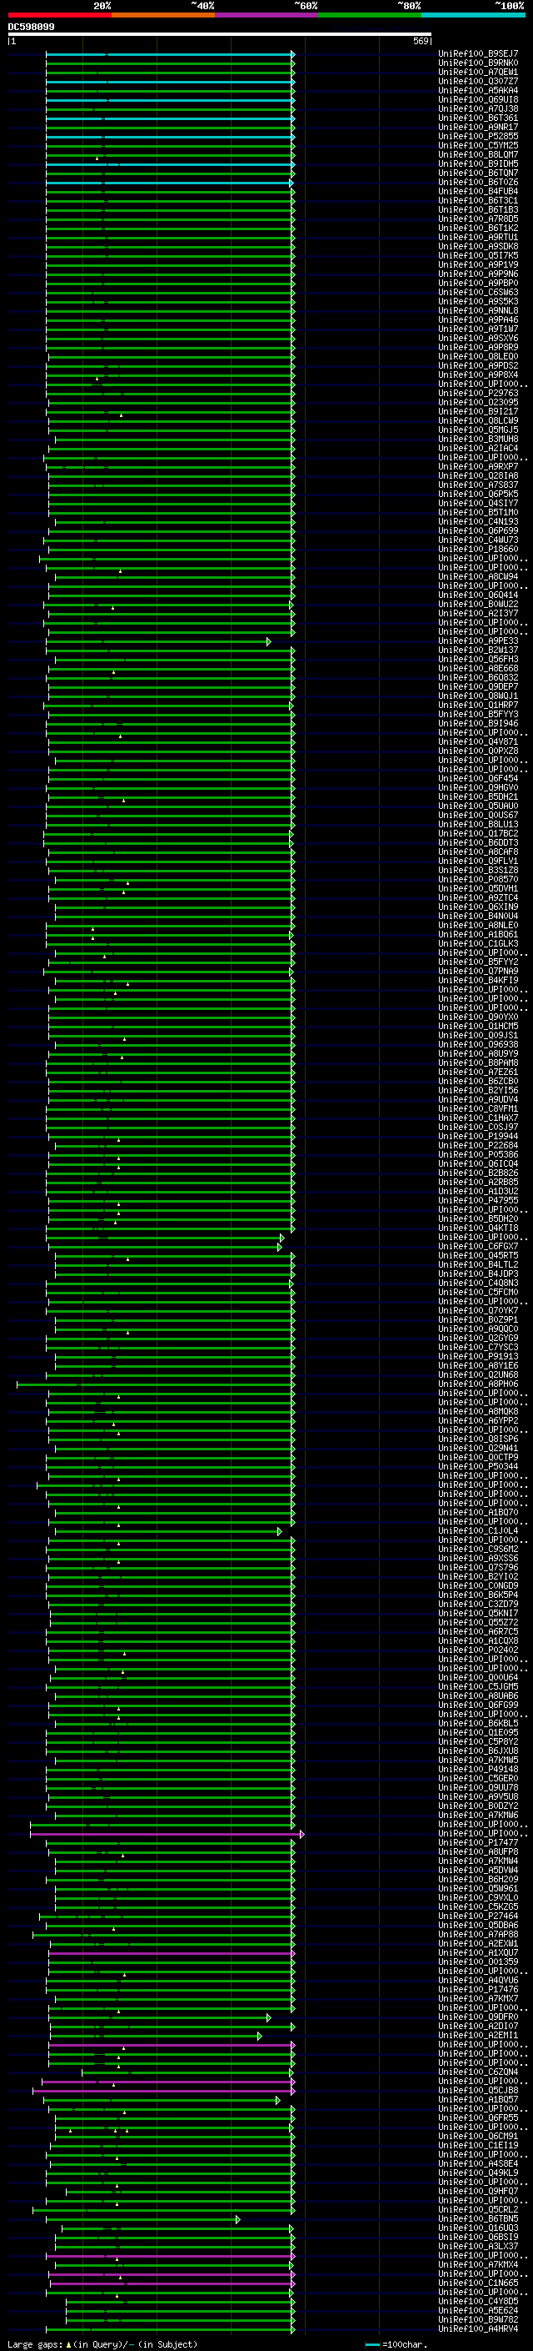Pick the UniRef100_A9UDV4 hit label
The height and width of the screenshot is (2351, 533).
point(478,1100)
